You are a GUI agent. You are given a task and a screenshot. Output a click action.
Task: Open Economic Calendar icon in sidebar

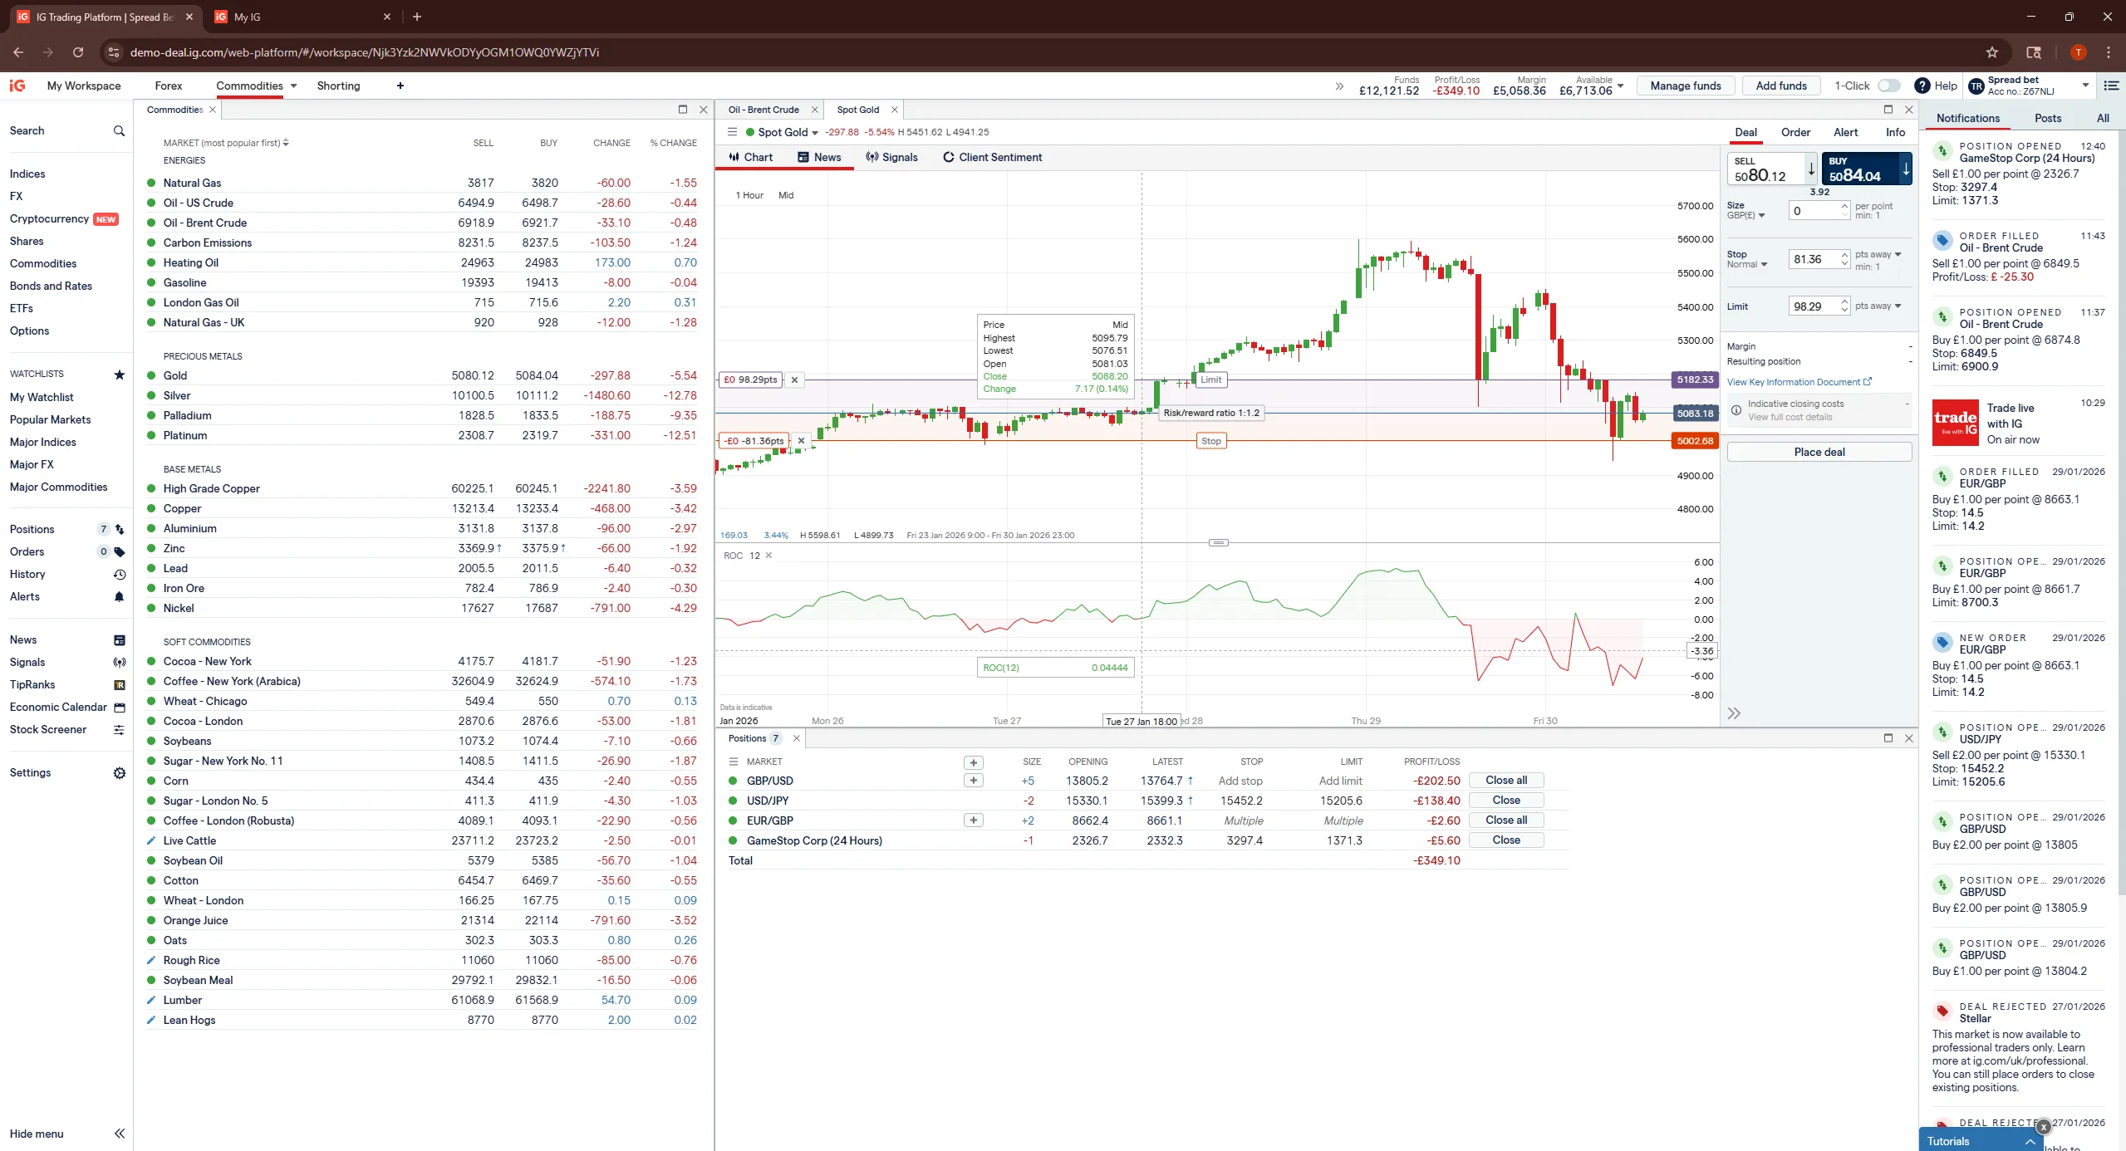[x=119, y=708]
